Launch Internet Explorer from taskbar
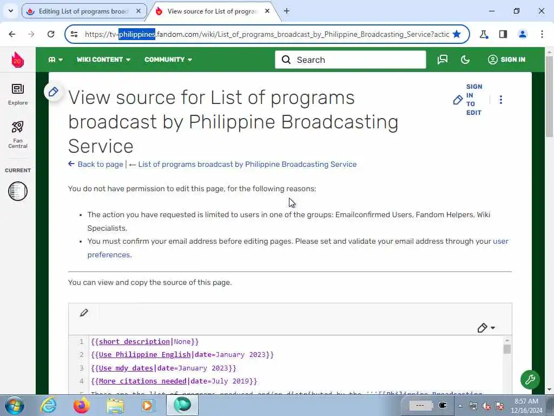This screenshot has height=416, width=554. coord(48,405)
